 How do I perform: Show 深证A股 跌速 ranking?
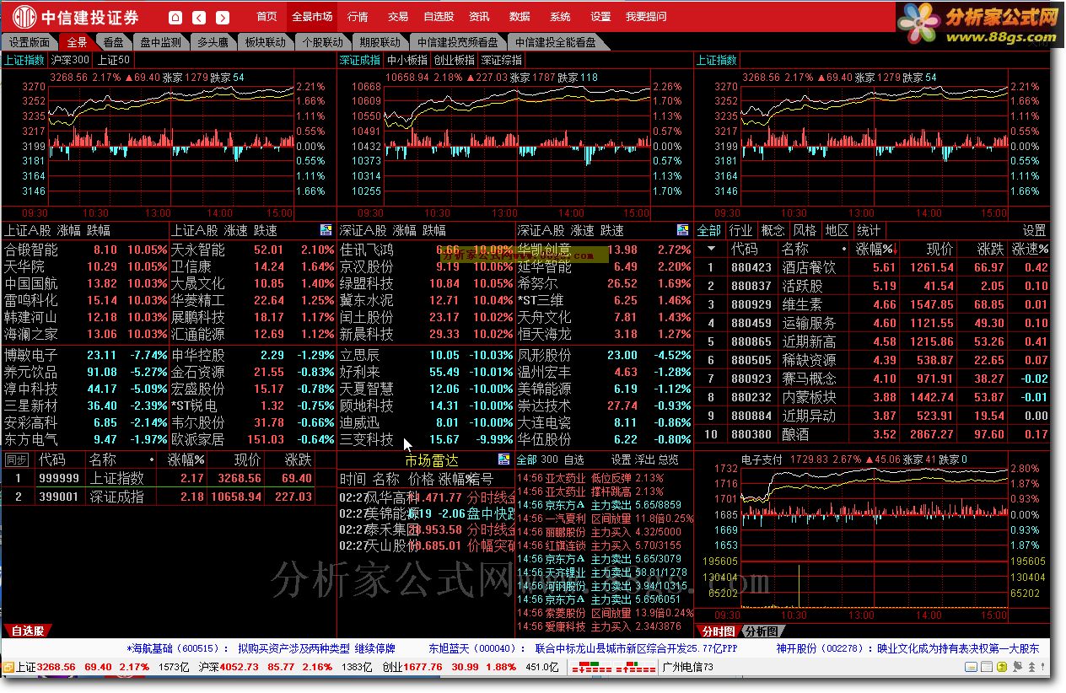pos(612,230)
